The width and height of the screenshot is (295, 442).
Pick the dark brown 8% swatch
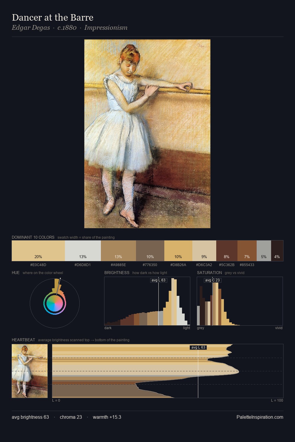pyautogui.click(x=227, y=251)
